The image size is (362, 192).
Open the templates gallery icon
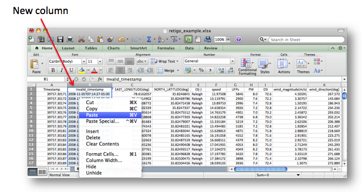tap(41, 39)
